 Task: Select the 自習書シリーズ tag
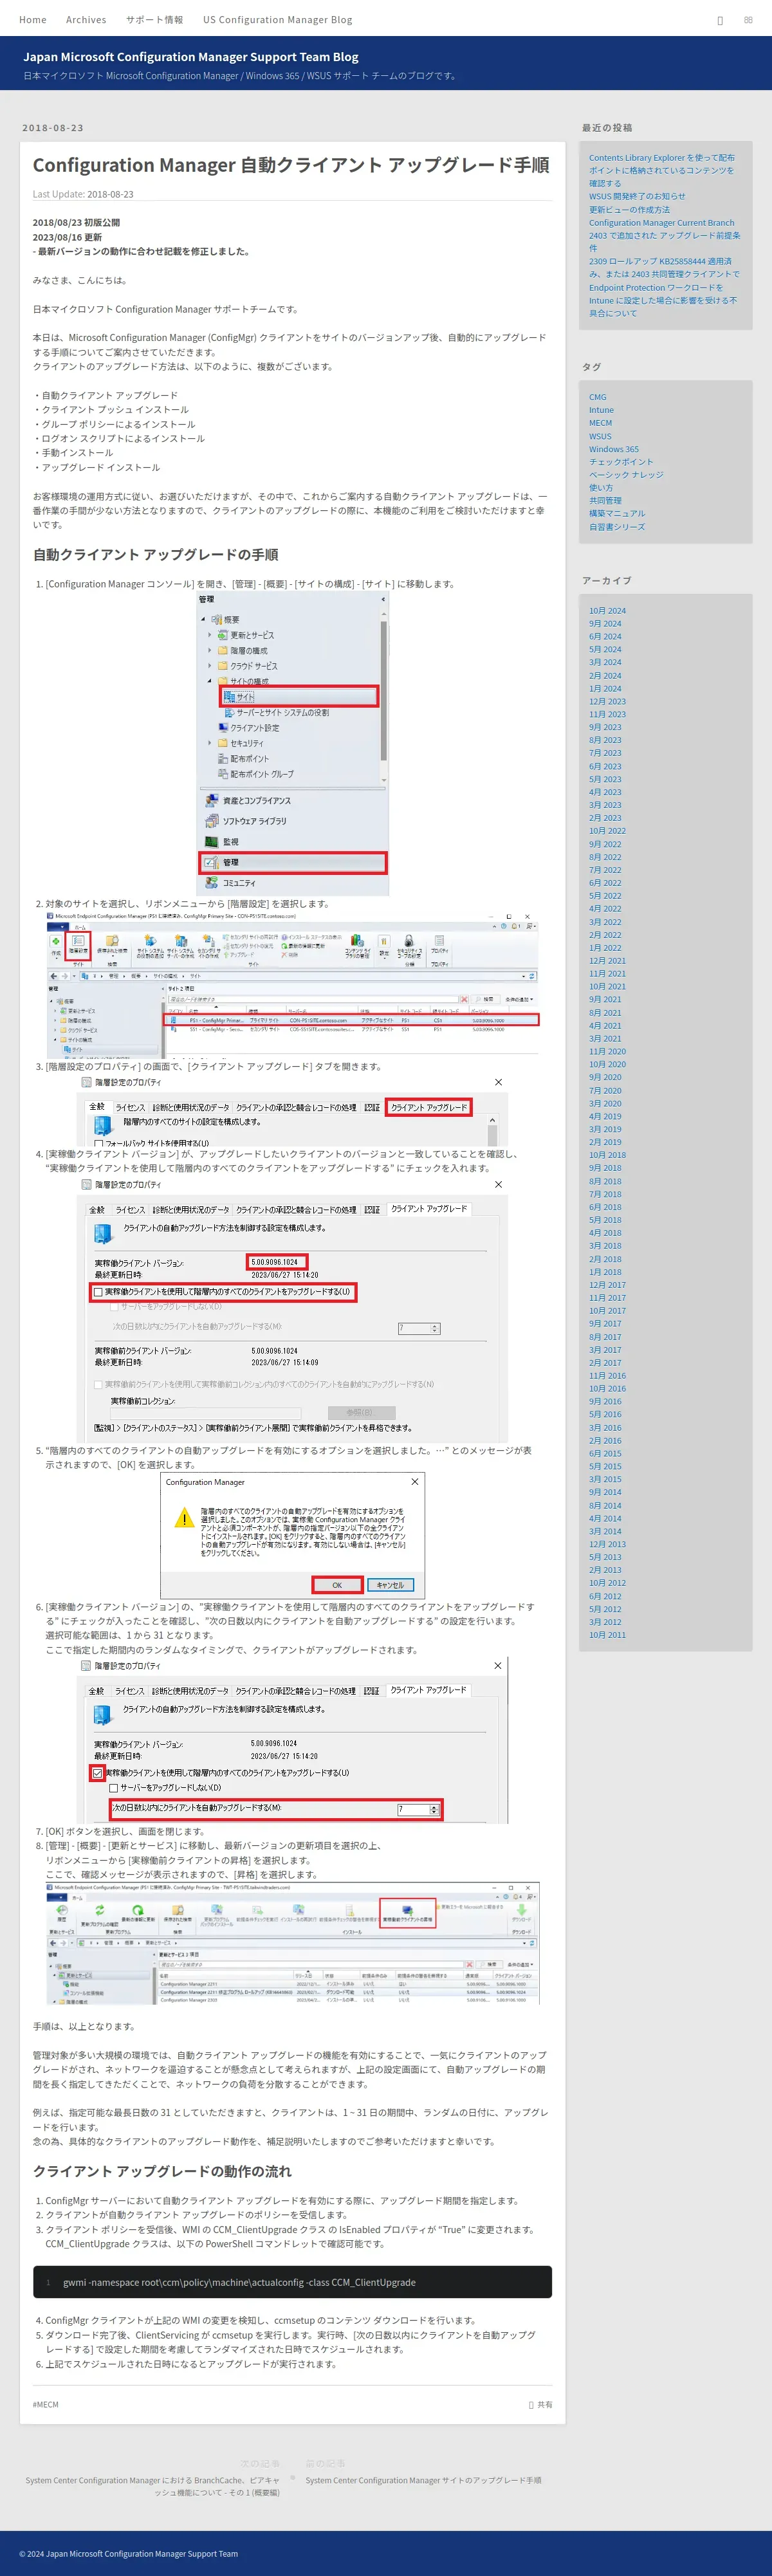[x=617, y=527]
